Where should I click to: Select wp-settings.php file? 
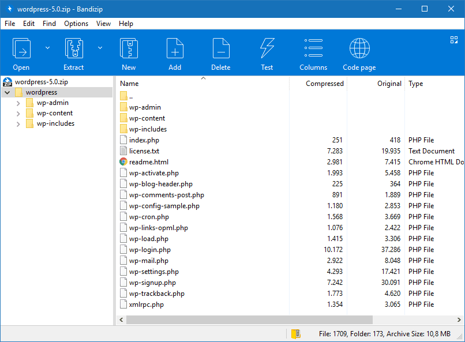(154, 272)
